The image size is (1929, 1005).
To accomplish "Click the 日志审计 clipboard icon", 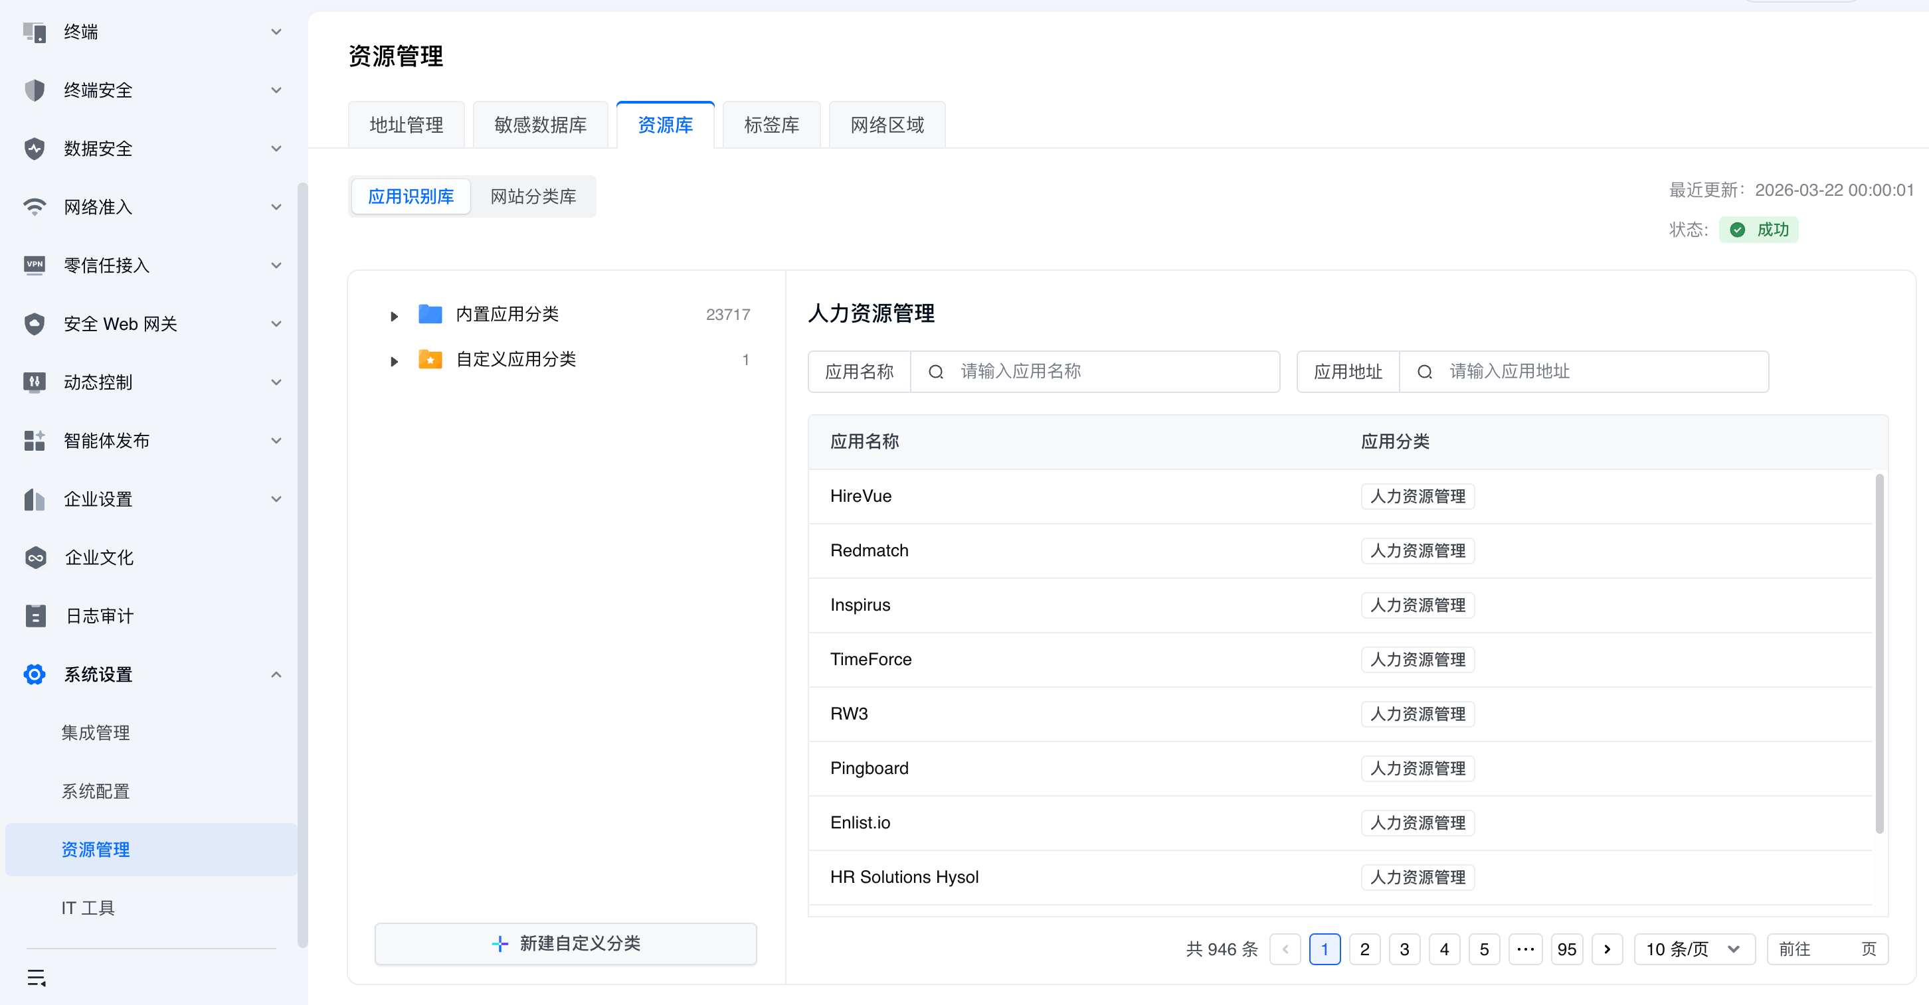I will point(35,616).
